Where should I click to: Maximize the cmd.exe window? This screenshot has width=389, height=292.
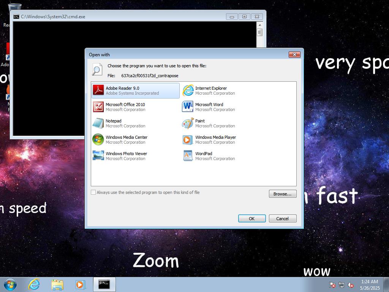pyautogui.click(x=244, y=17)
